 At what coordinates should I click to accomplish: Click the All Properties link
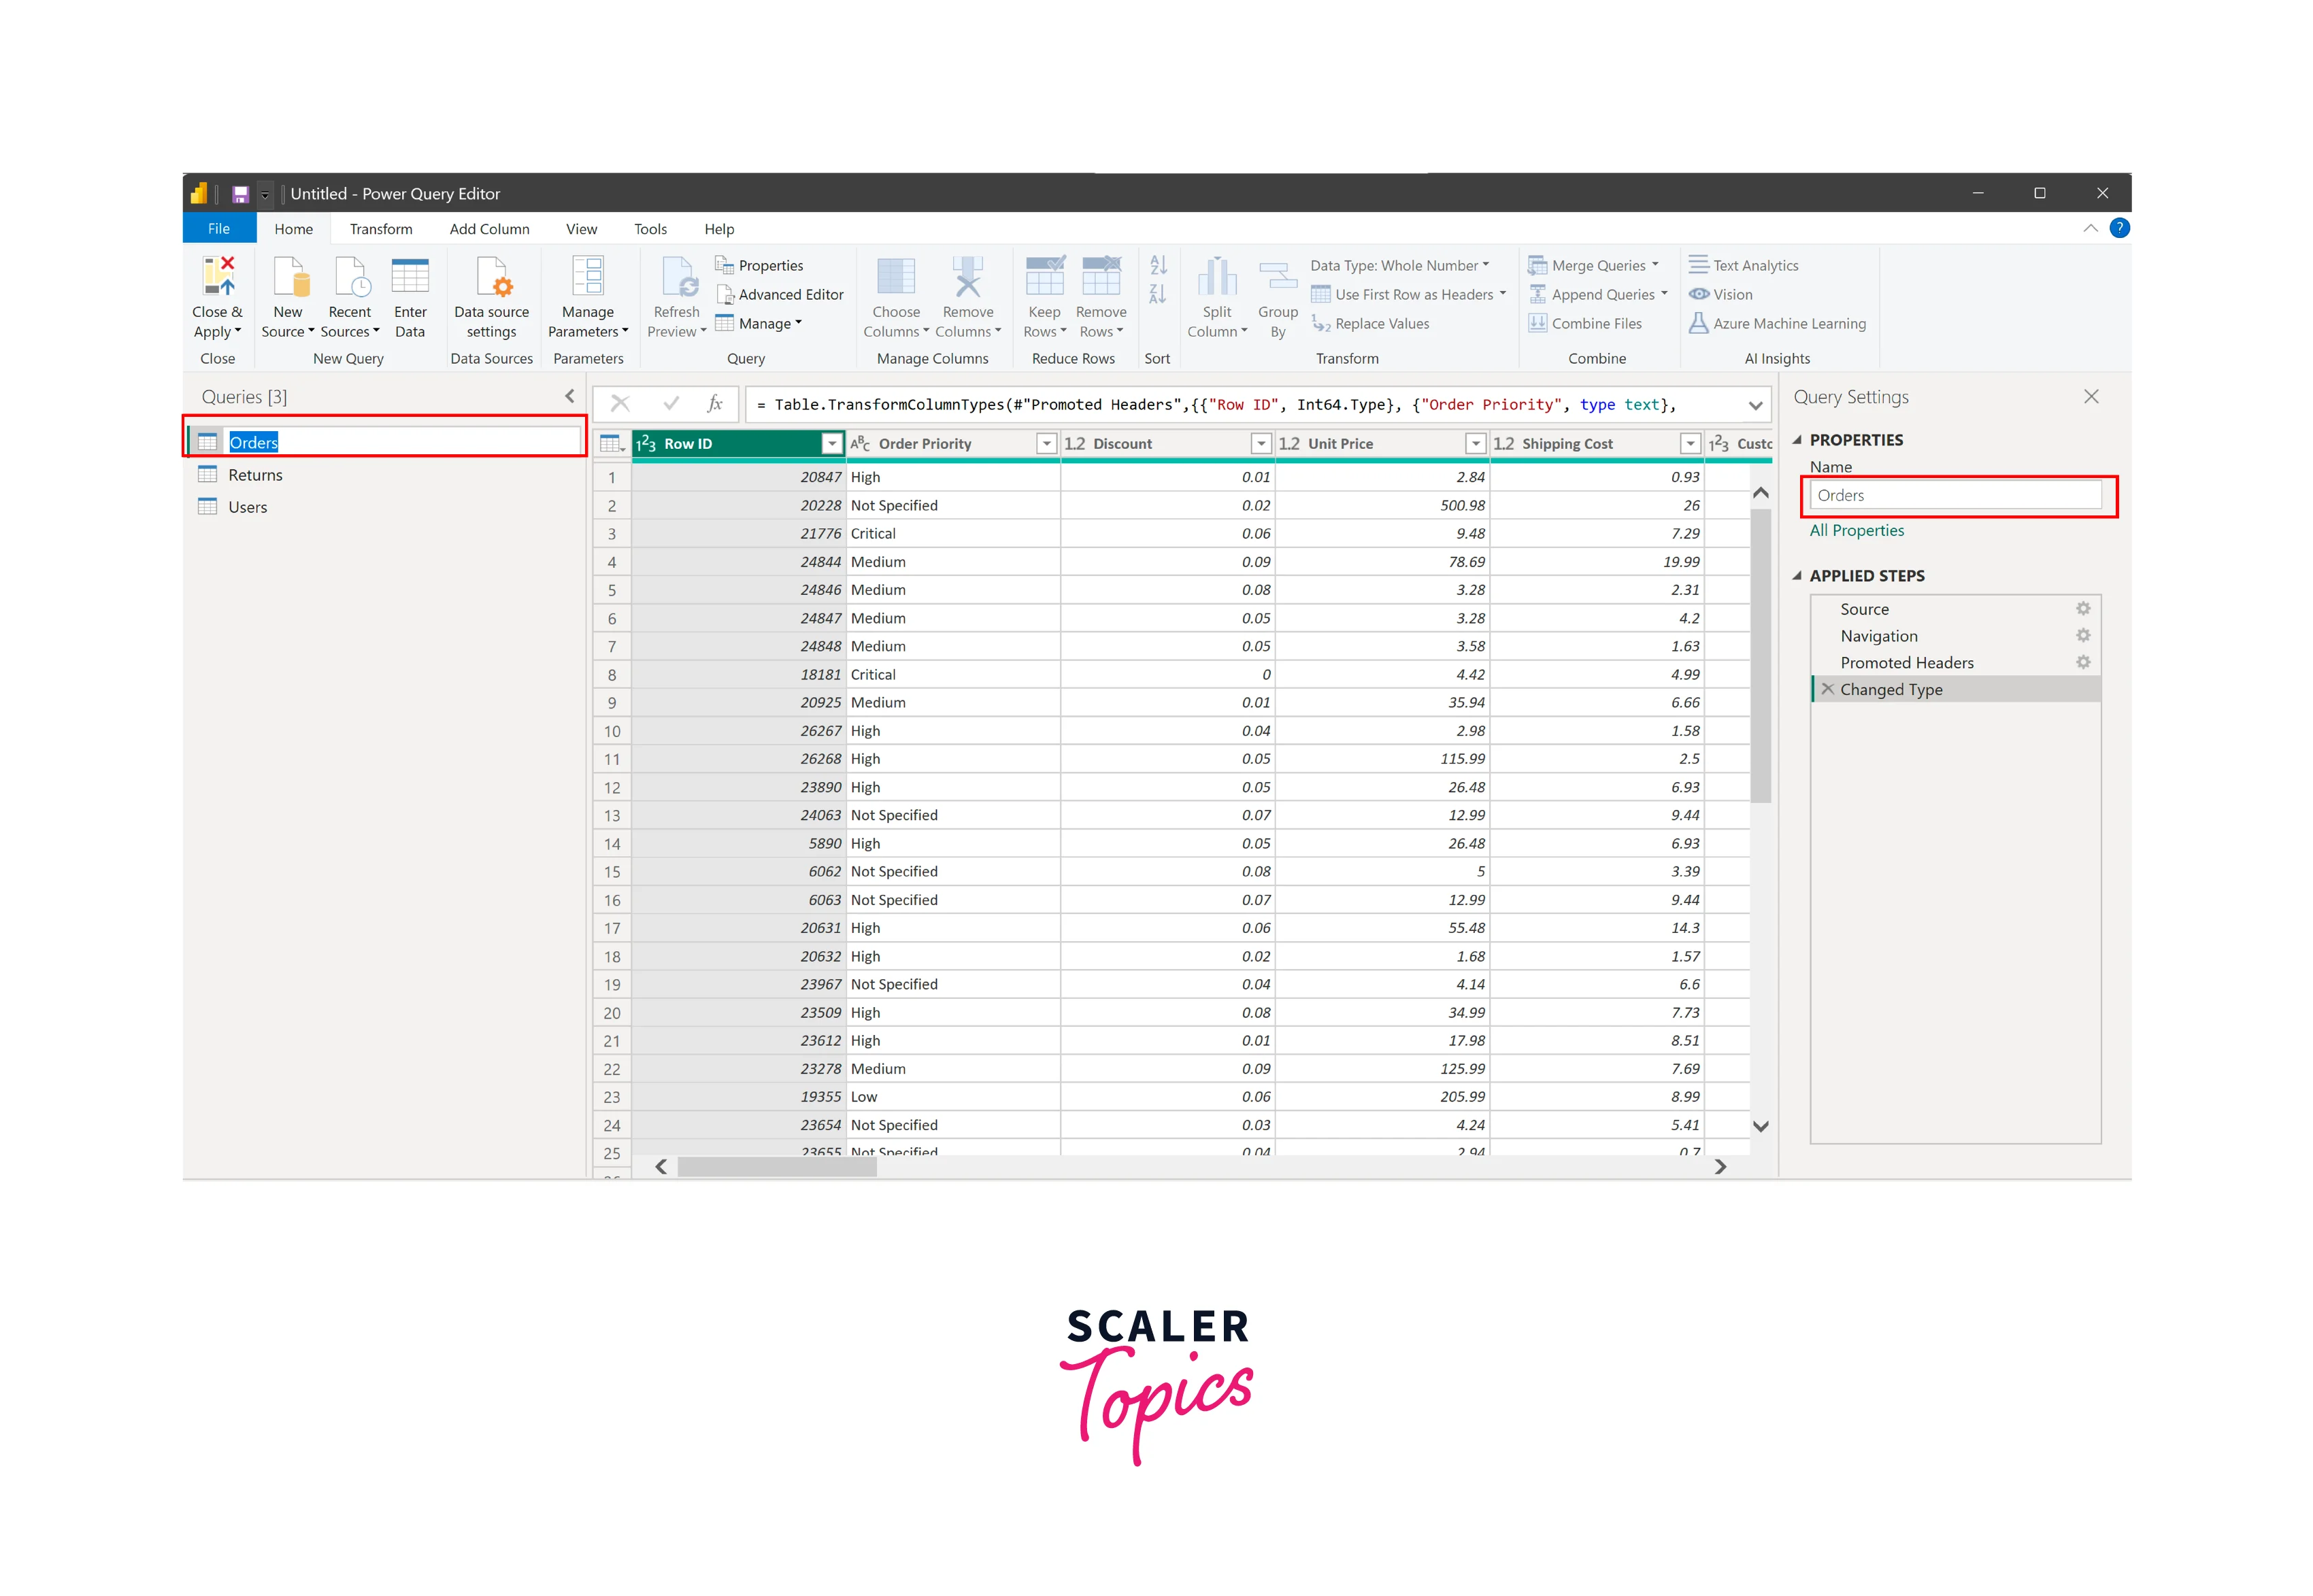pos(1856,531)
